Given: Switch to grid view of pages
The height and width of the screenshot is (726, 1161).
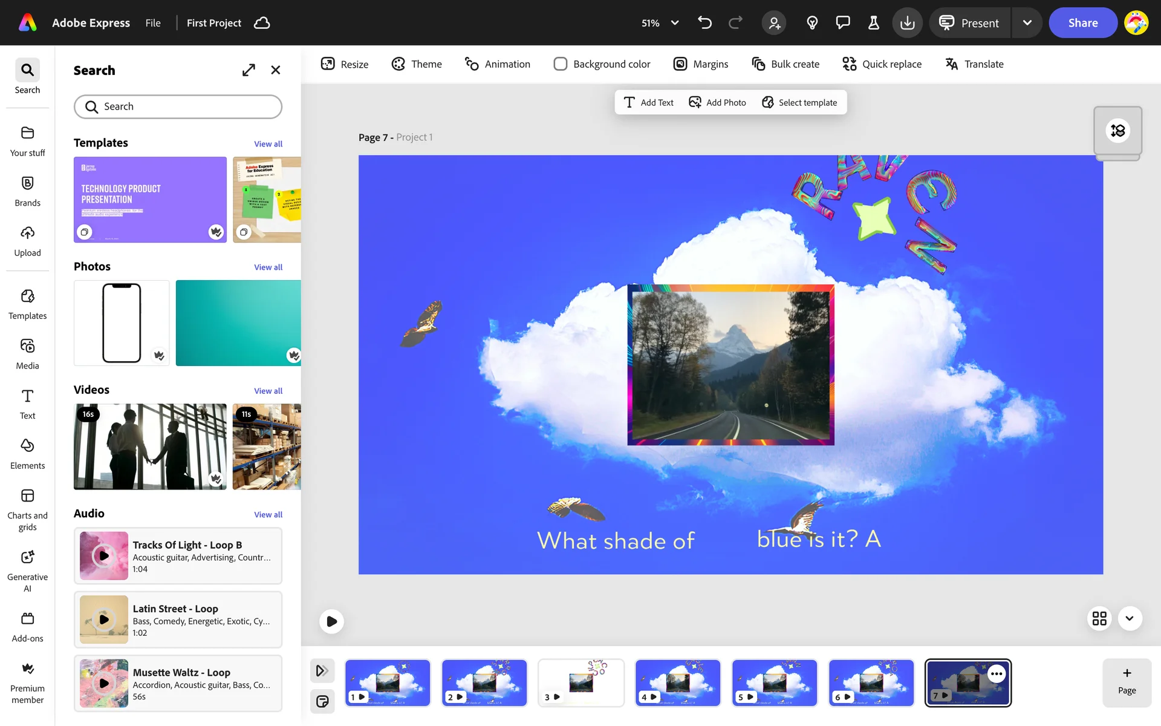Looking at the screenshot, I should pos(1099,618).
